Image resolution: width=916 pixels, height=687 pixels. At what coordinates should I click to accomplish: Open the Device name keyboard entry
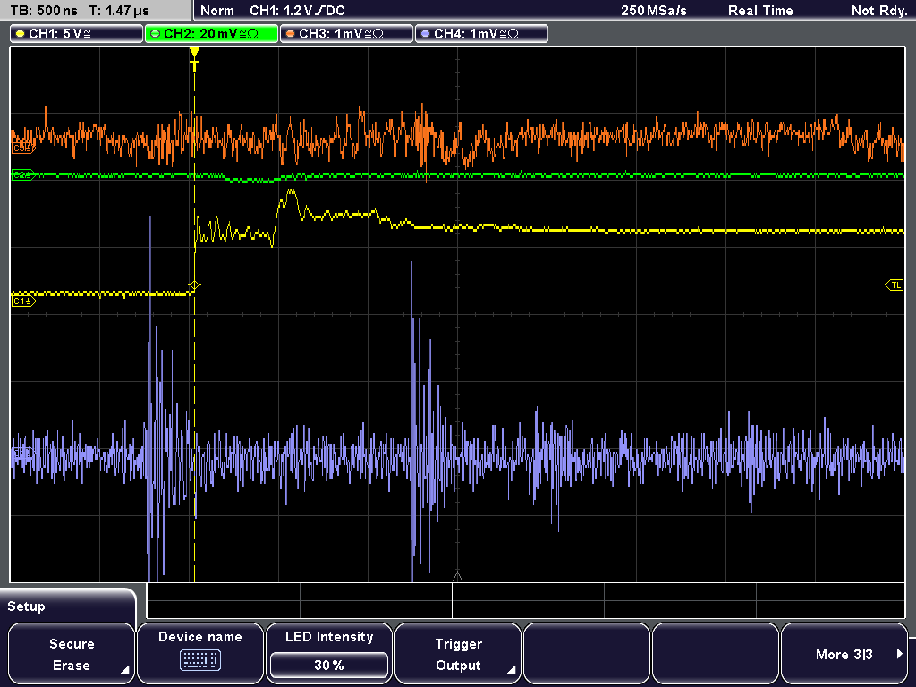[x=199, y=654]
